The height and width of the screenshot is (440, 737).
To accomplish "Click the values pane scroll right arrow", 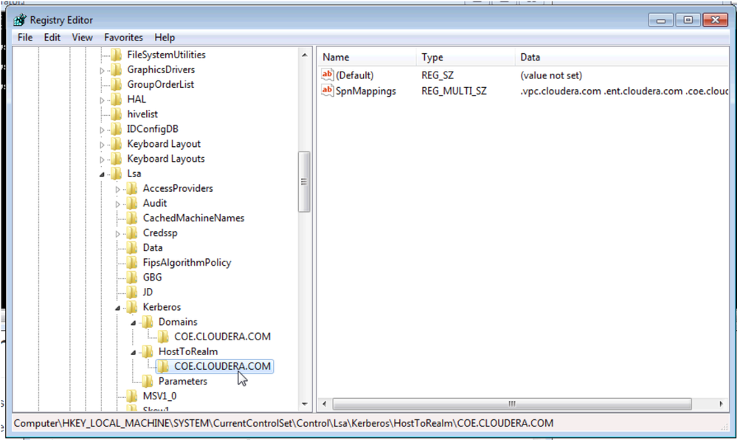I will pos(722,404).
